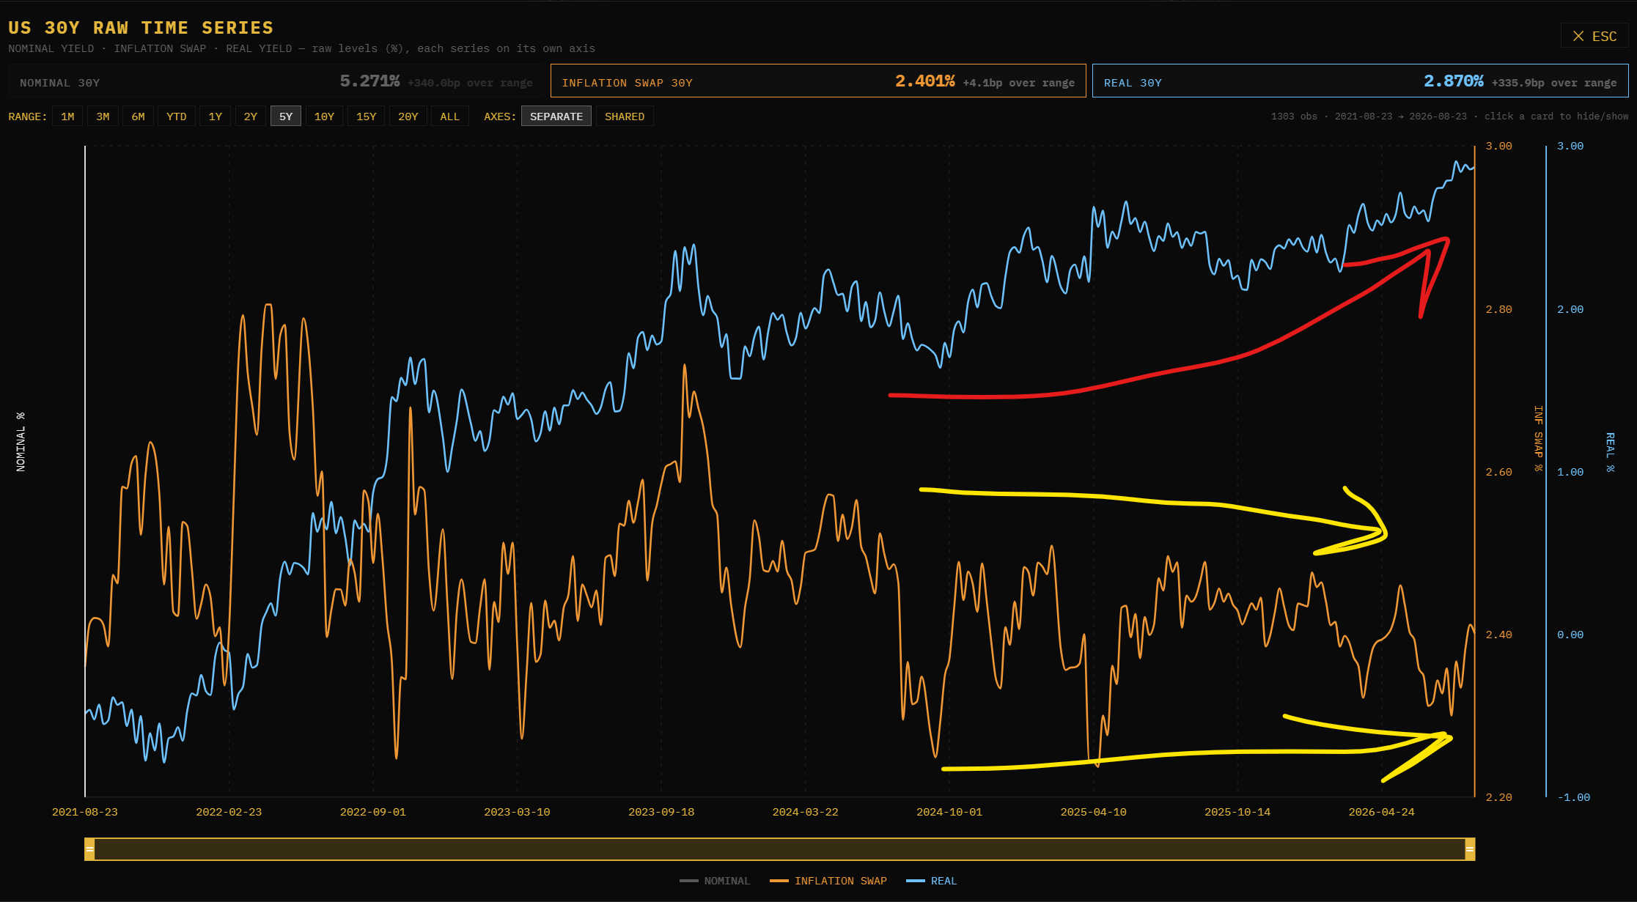
Task: Click the +4.1bp over range text
Action: tap(1019, 83)
